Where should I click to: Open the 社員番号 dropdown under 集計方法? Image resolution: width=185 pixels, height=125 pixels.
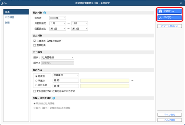coord(66,75)
